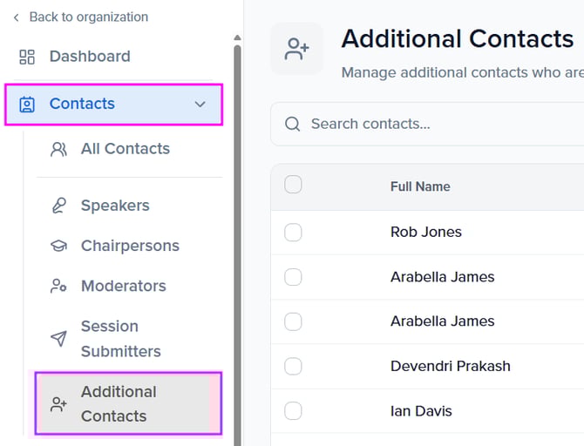The height and width of the screenshot is (446, 584).
Task: Sort by the Full Name column header
Action: click(x=420, y=186)
